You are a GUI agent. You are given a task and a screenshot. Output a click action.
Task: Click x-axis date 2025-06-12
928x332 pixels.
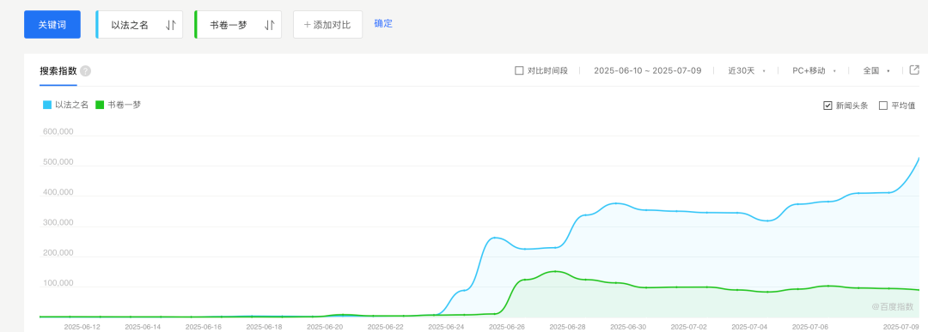[x=82, y=327]
